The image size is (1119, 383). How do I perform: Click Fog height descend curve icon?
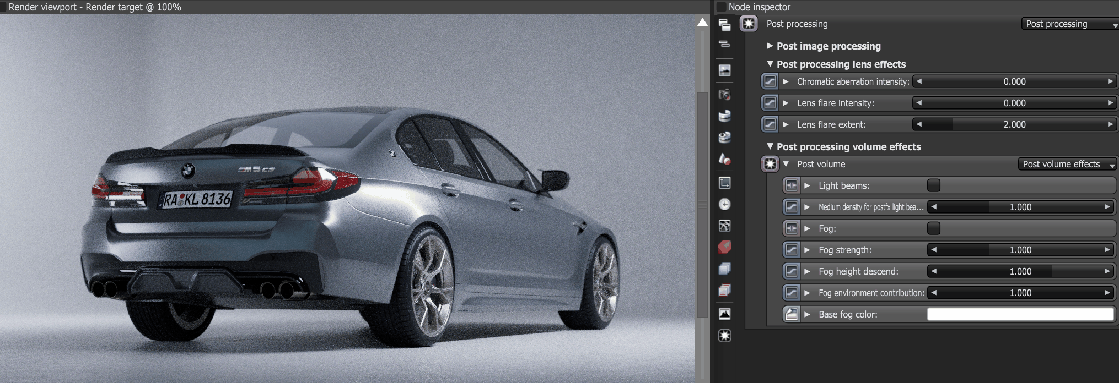pyautogui.click(x=791, y=271)
